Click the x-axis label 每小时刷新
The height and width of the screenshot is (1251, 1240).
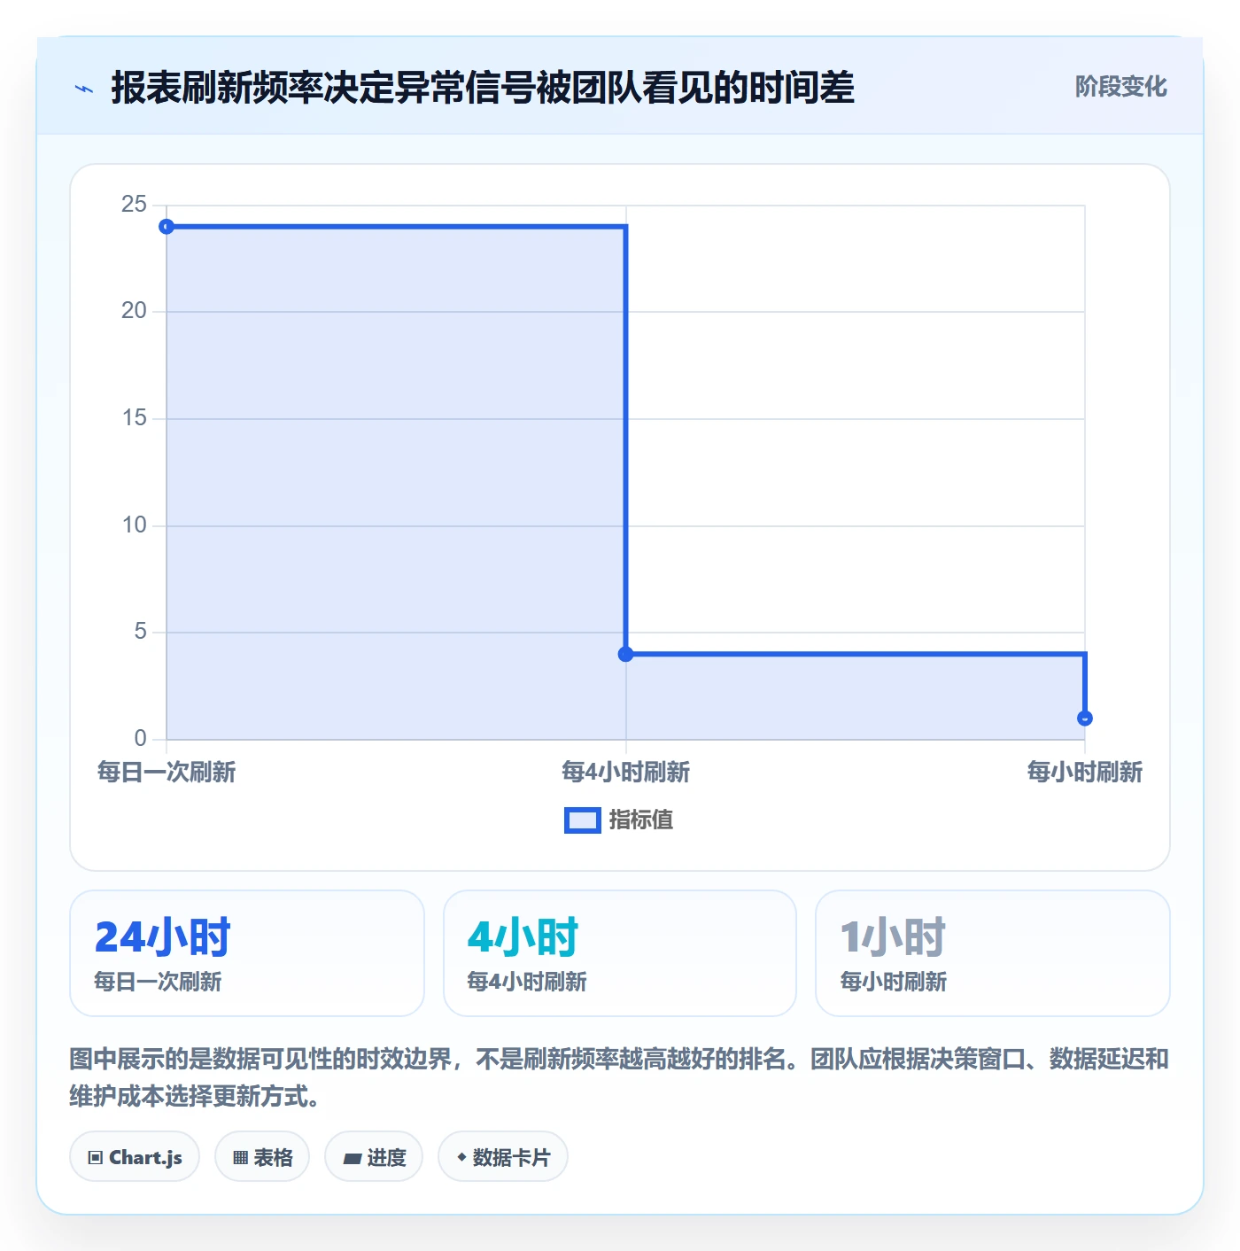tap(1085, 773)
